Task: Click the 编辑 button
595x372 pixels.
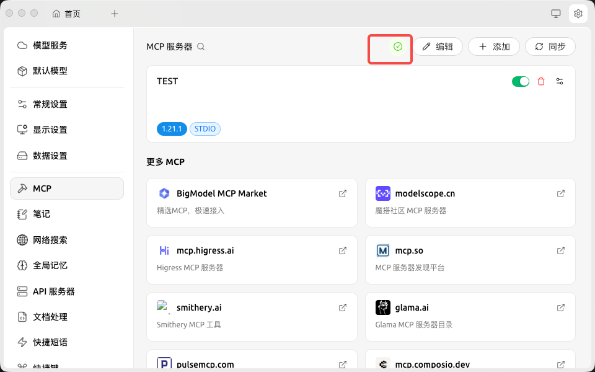Action: click(438, 46)
